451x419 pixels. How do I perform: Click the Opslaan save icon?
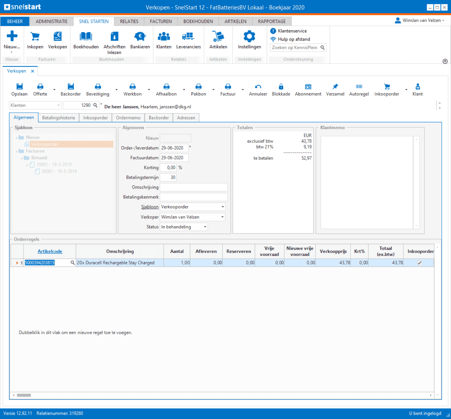(x=19, y=87)
